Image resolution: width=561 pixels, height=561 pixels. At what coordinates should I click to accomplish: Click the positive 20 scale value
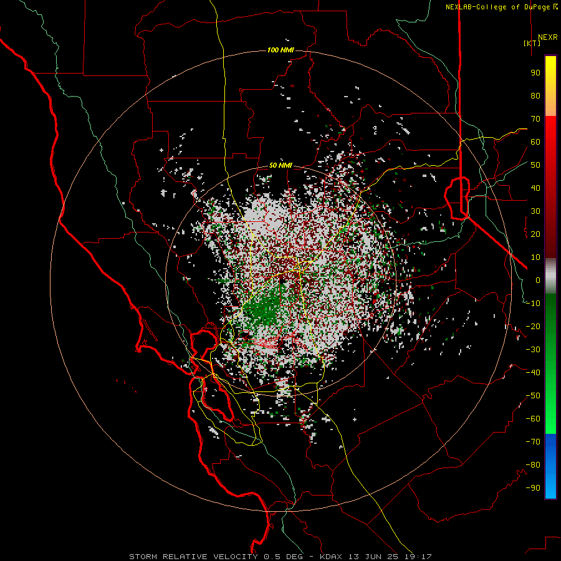click(535, 234)
